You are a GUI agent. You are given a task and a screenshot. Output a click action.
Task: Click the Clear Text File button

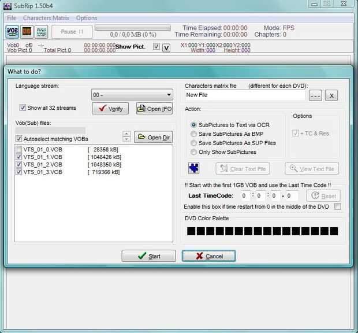point(243,169)
